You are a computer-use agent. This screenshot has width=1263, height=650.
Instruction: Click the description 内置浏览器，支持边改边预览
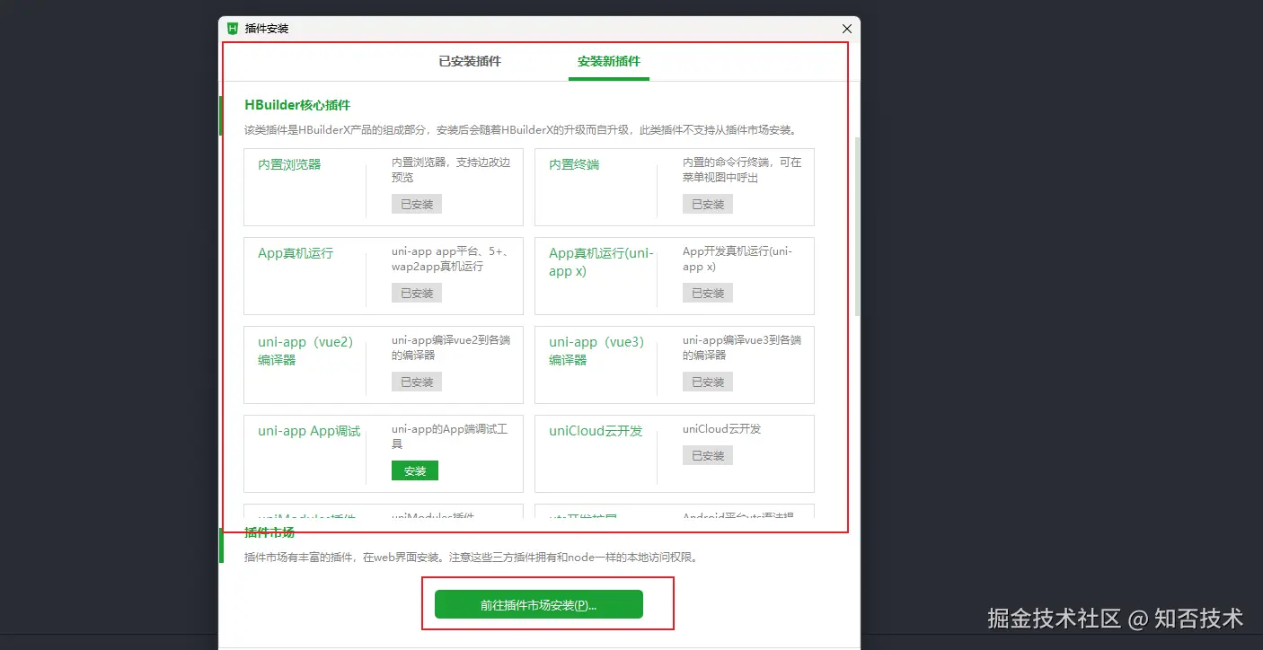click(451, 170)
